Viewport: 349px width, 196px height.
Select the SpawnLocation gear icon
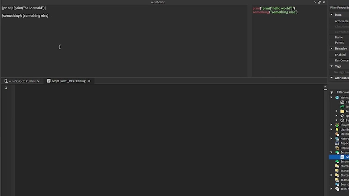click(x=342, y=115)
